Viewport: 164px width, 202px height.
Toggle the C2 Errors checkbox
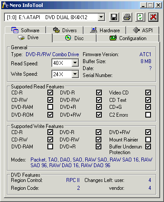[x=148, y=114]
